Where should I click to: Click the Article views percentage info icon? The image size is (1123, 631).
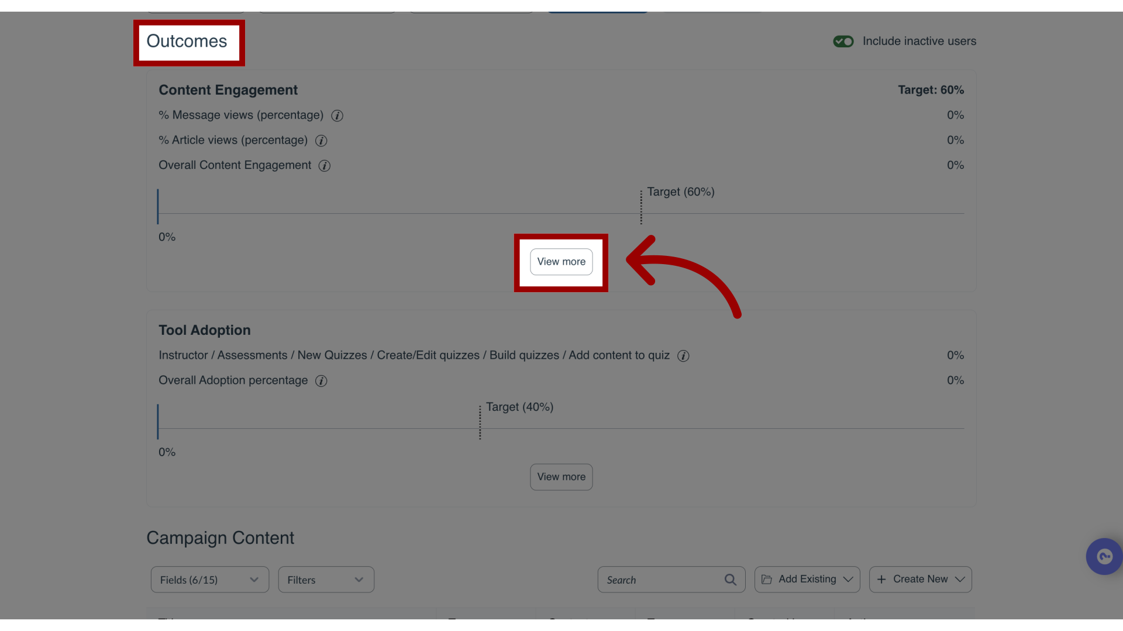(x=322, y=140)
